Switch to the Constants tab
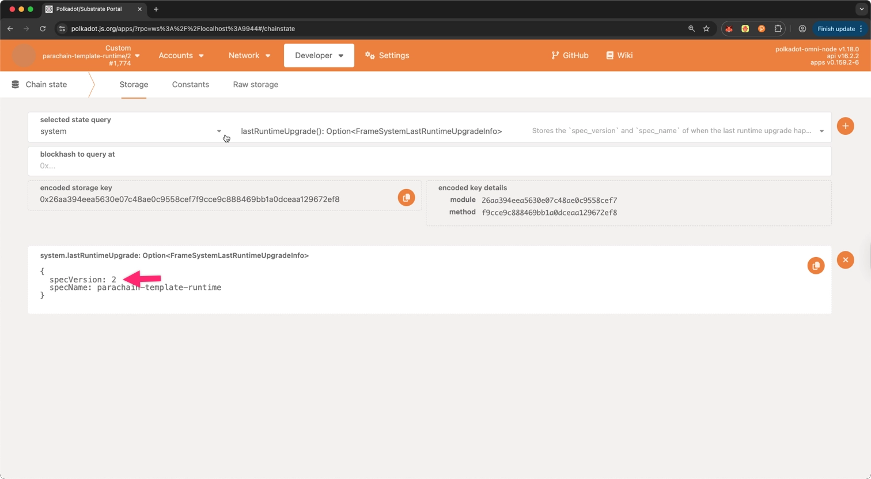This screenshot has width=871, height=479. pos(190,84)
